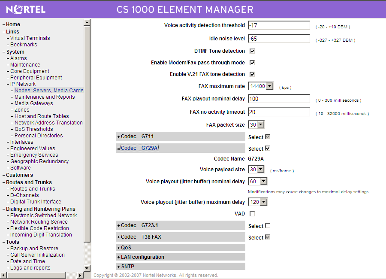Click Idle noise level input field
The width and height of the screenshot is (386, 279).
279,39
